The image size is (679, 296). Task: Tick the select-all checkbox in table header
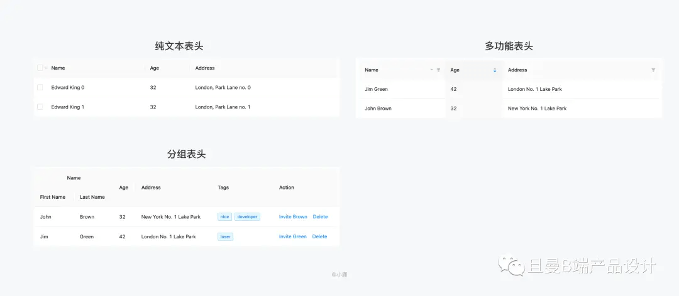point(40,68)
